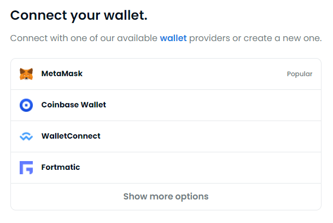
Task: Click empty area of the Fortmatic row
Action: point(202,168)
